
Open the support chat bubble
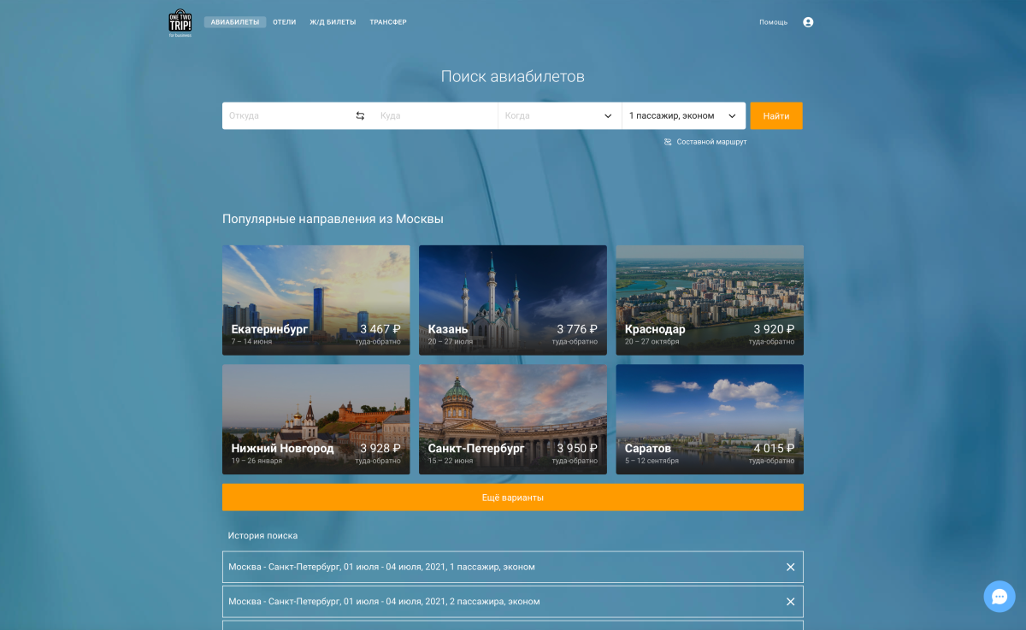999,596
